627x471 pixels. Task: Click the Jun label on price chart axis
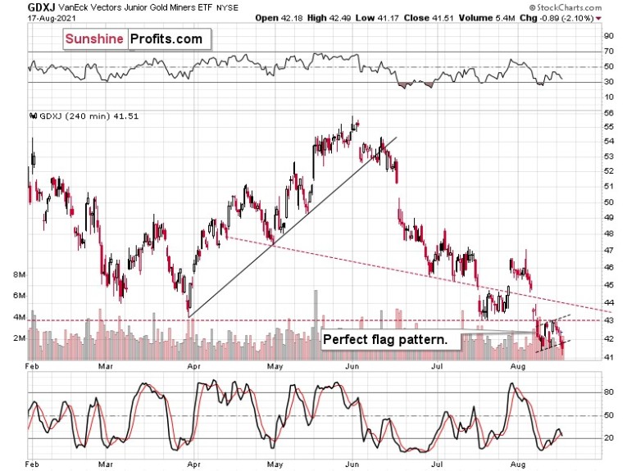click(352, 365)
